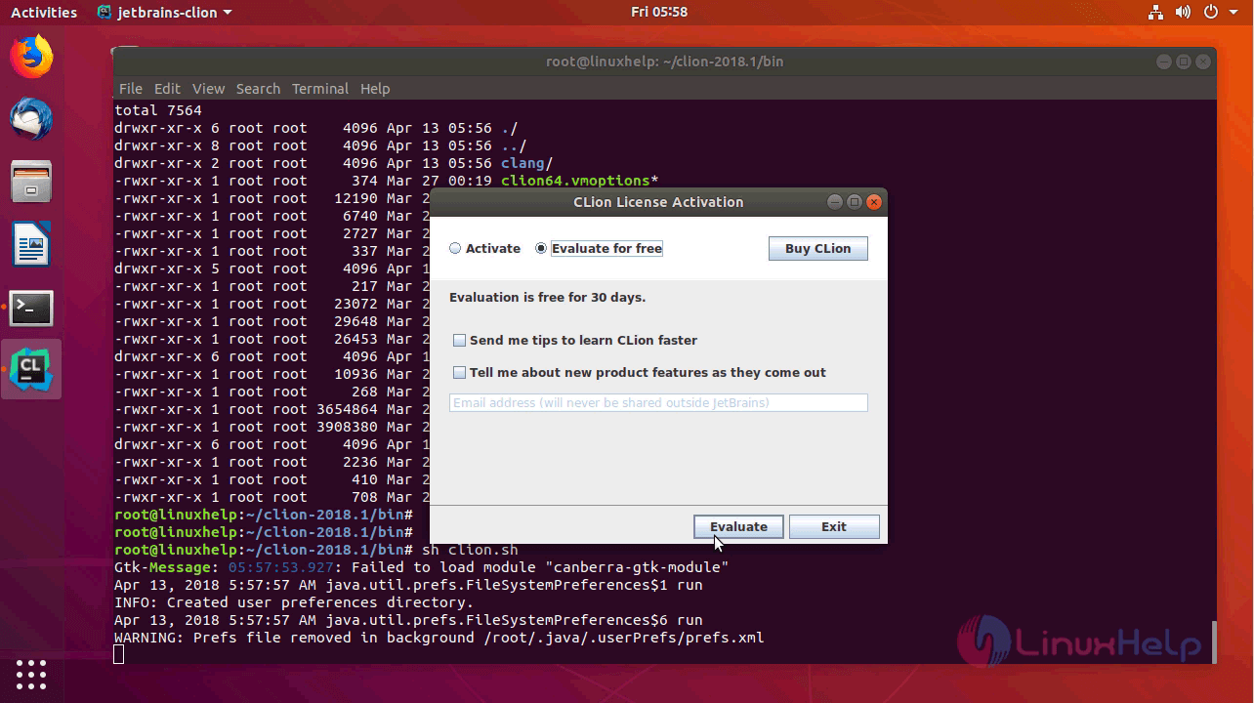The width and height of the screenshot is (1254, 703).
Task: Close the CLion License Activation dialog
Action: (x=874, y=202)
